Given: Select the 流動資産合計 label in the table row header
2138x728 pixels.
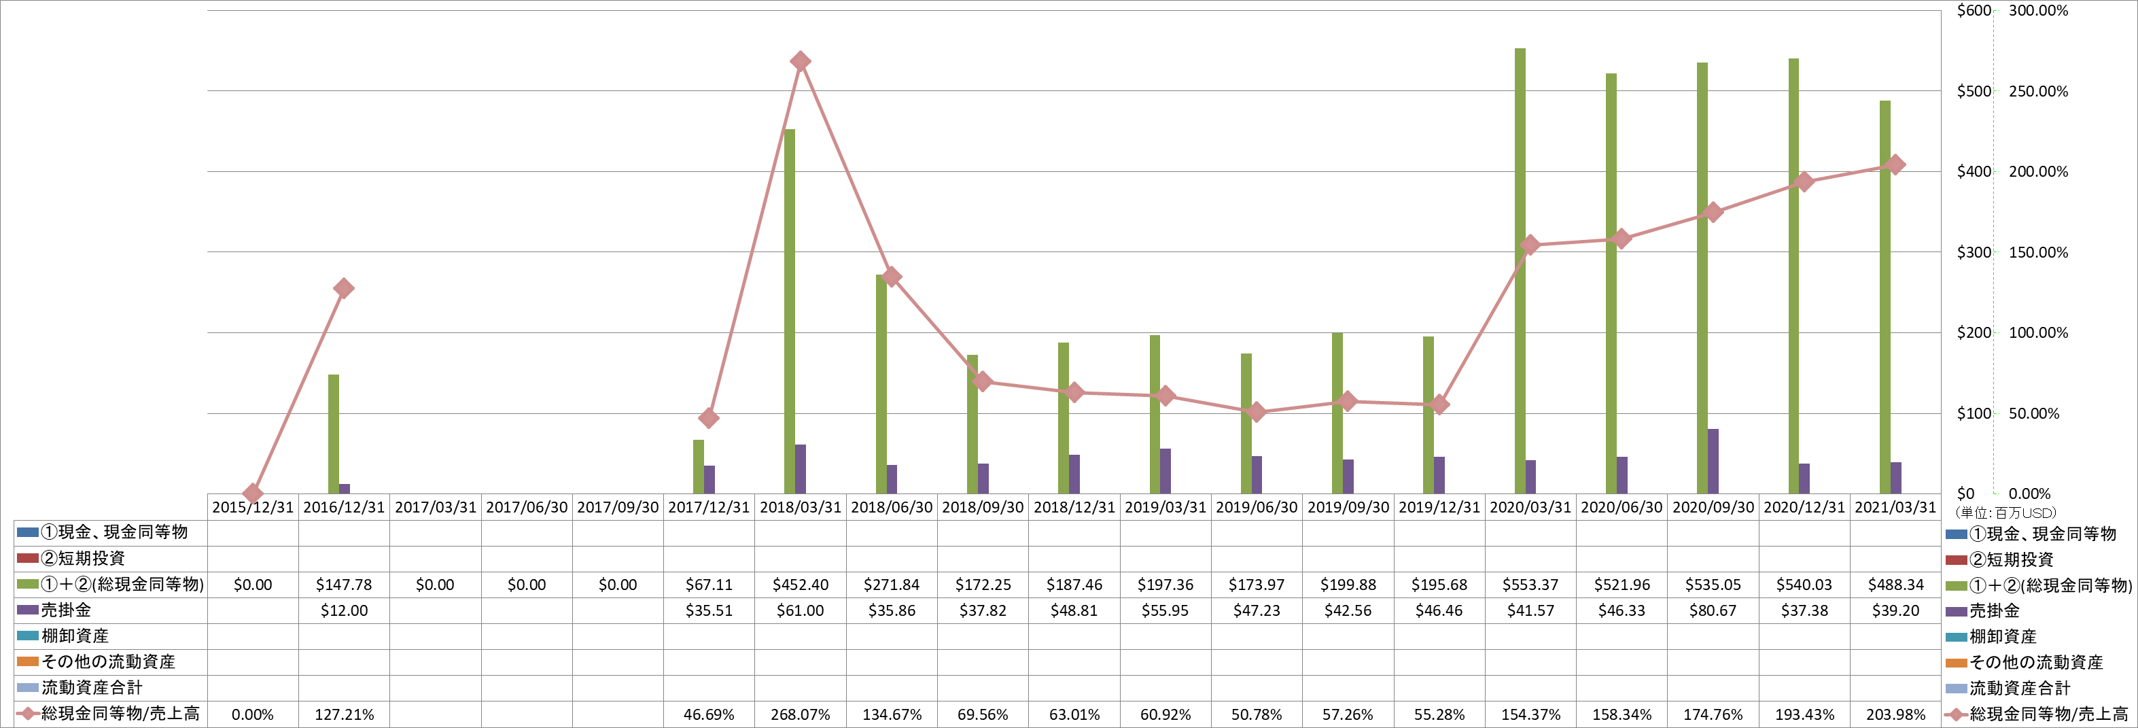Looking at the screenshot, I should coord(92,687).
